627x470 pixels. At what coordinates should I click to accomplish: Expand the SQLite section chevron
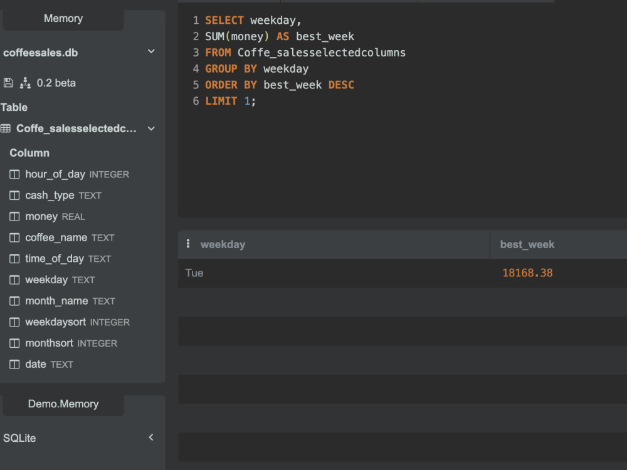[x=151, y=437]
